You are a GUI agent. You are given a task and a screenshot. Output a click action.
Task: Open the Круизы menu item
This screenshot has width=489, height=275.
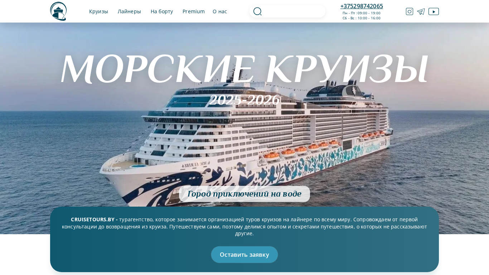98,11
